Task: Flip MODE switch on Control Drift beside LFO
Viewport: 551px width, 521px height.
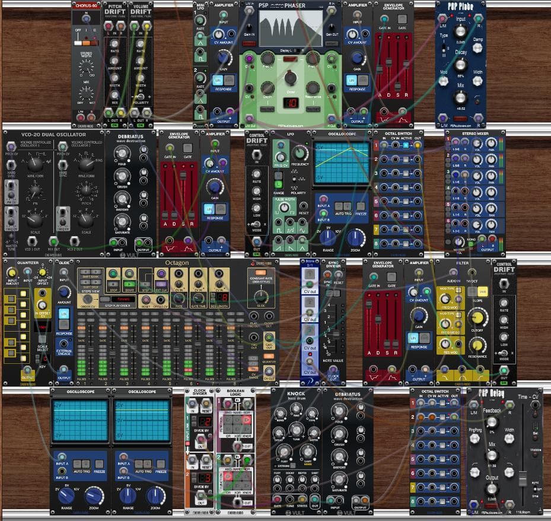Action: 257,224
